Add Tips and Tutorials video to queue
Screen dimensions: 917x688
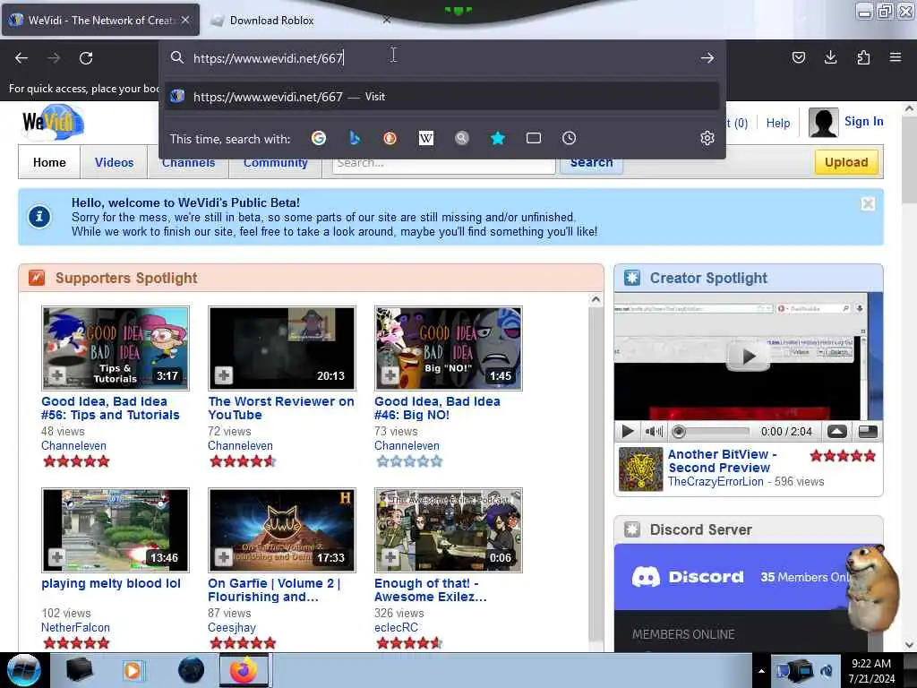(x=56, y=375)
